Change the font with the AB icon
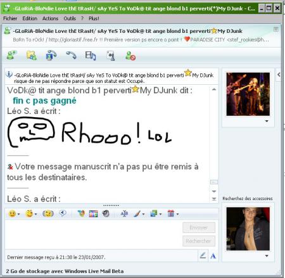 click(124, 214)
